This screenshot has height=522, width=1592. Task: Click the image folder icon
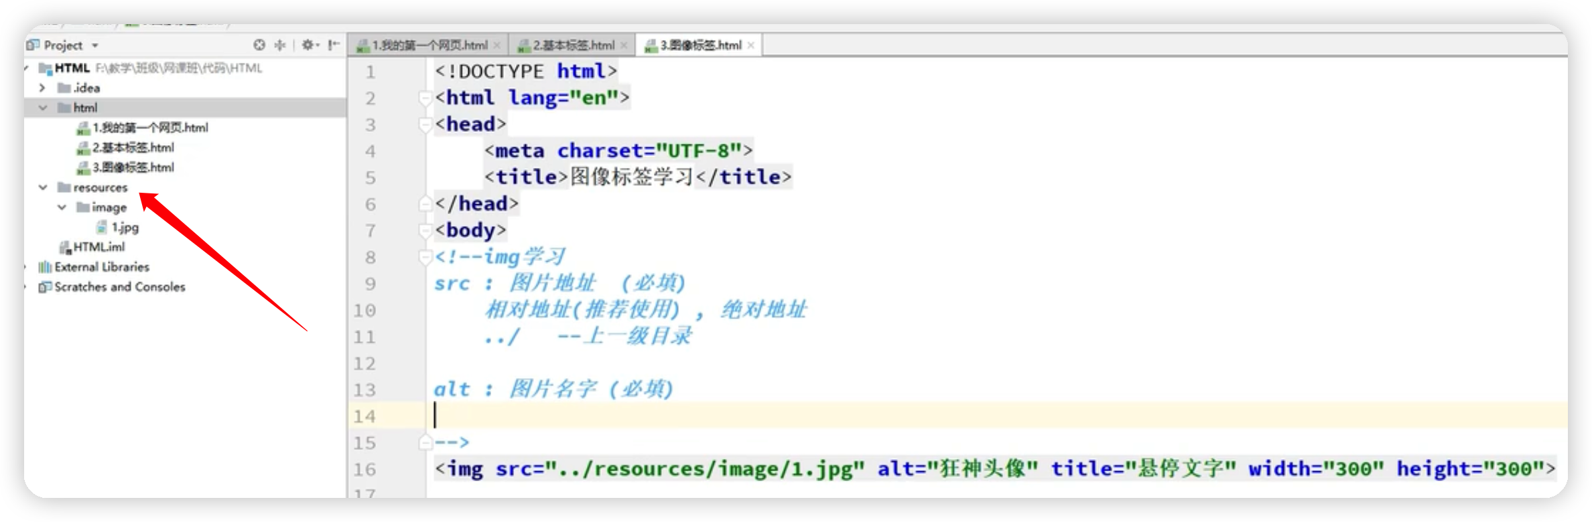[83, 207]
